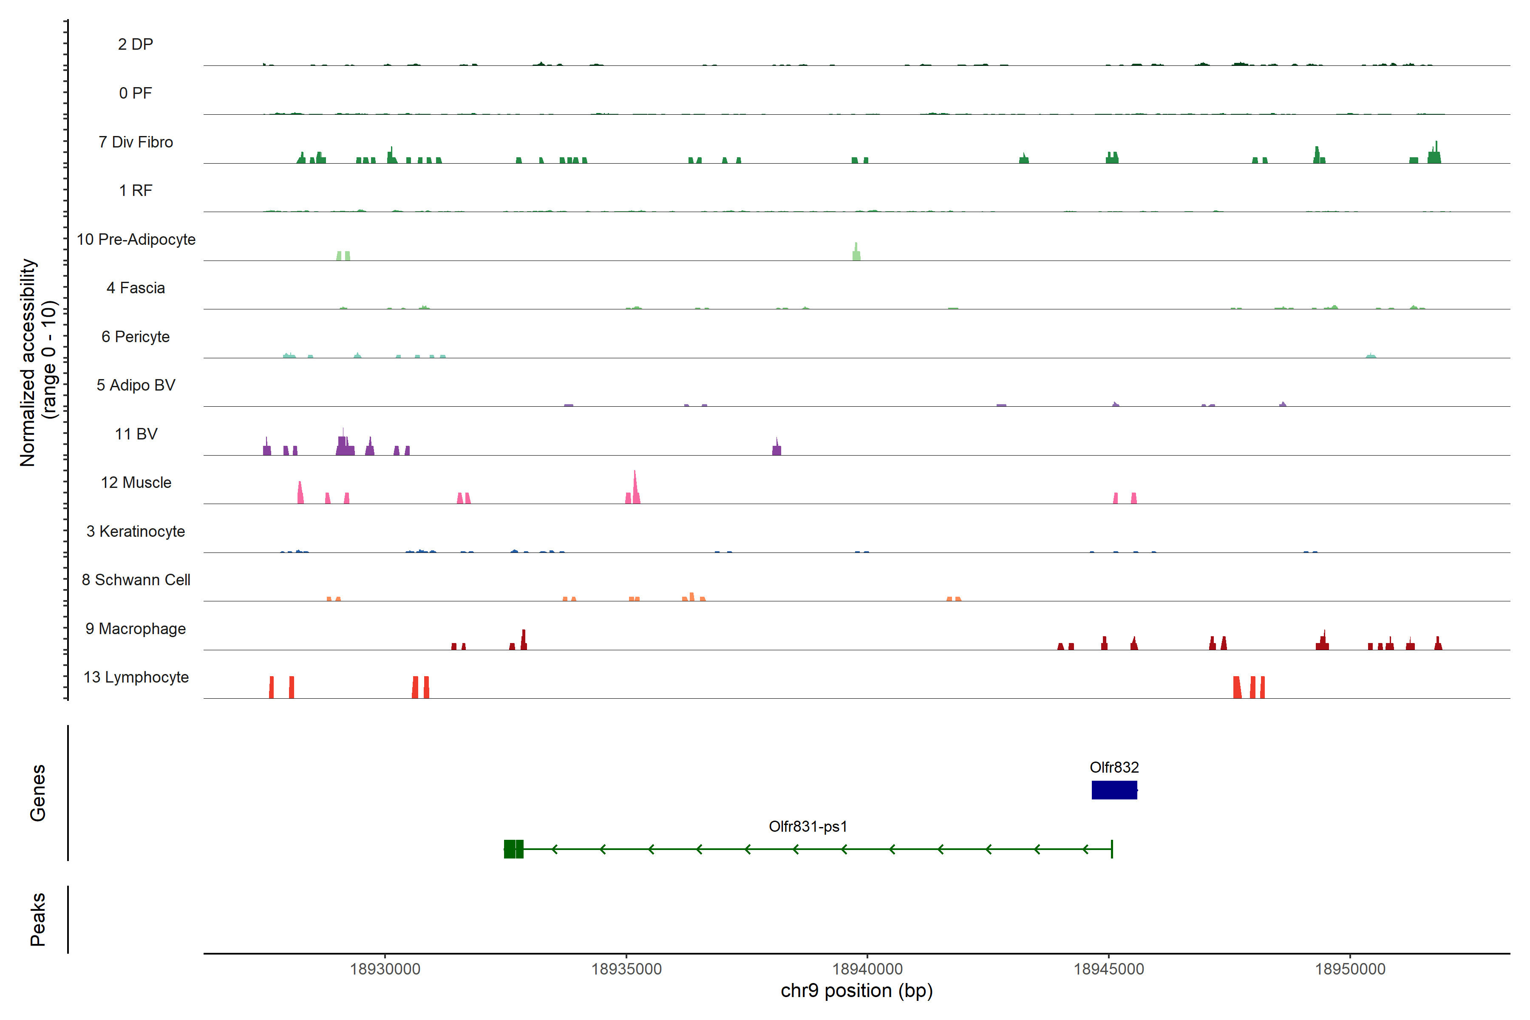Click the 18930000 axis tick label

[385, 969]
